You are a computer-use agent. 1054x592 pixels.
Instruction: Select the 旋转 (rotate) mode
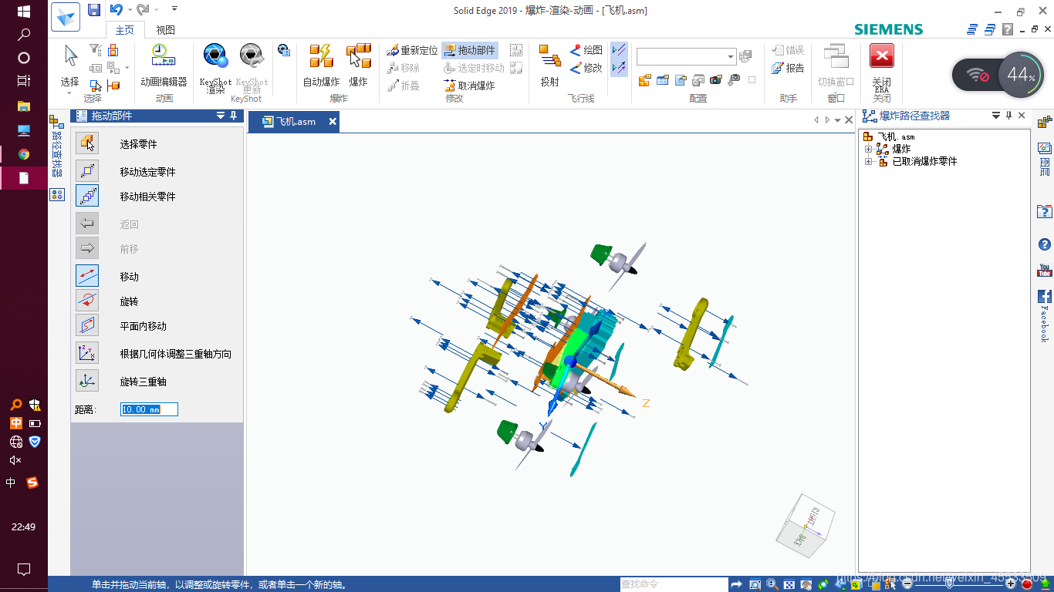coord(87,301)
